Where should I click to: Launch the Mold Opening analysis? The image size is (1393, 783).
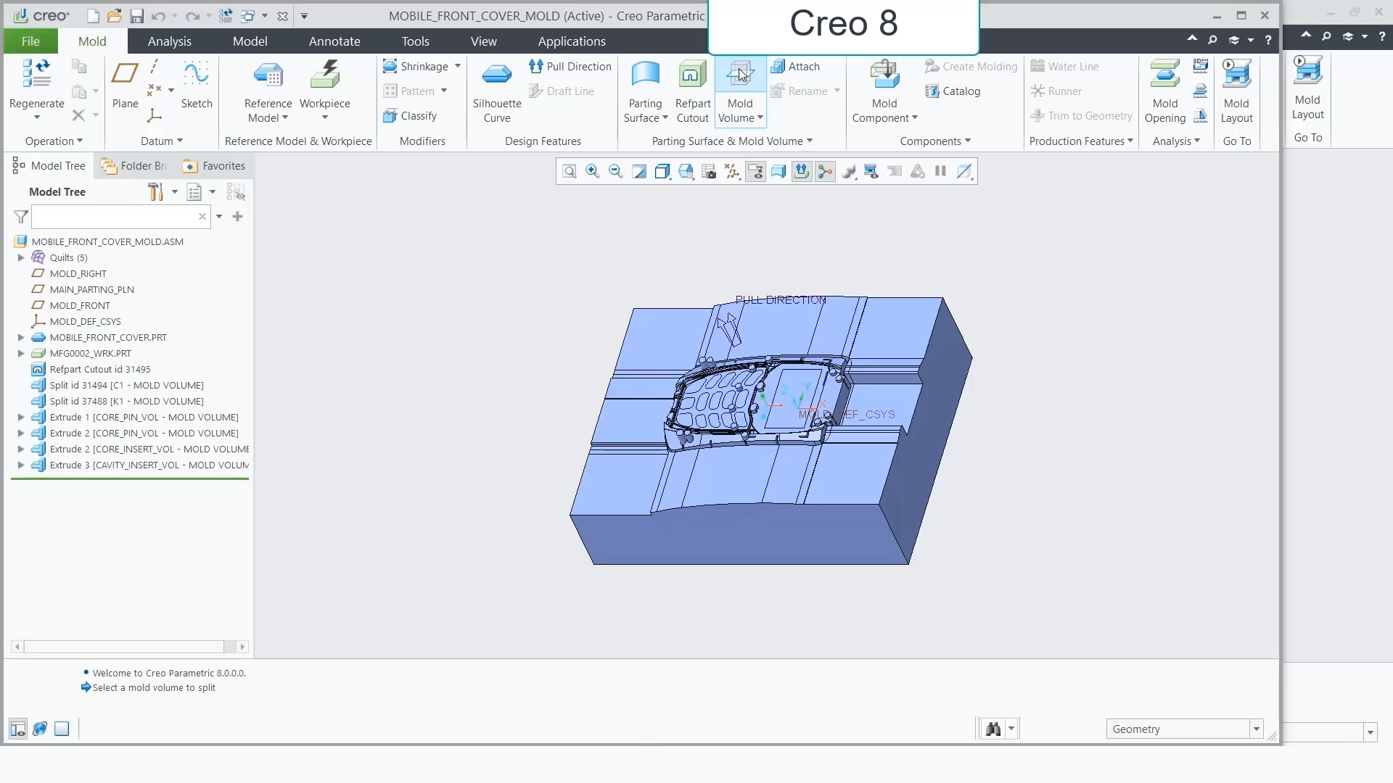1164,91
